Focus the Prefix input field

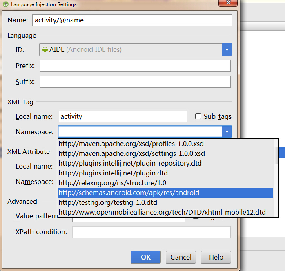coord(135,66)
